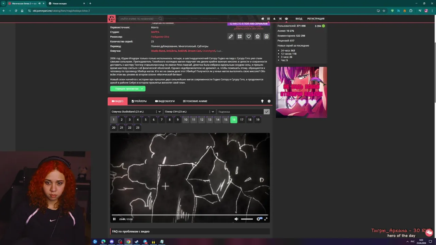This screenshot has height=245, width=436.
Task: Open director Госёдзоно Сёта link
Action: coord(160,37)
